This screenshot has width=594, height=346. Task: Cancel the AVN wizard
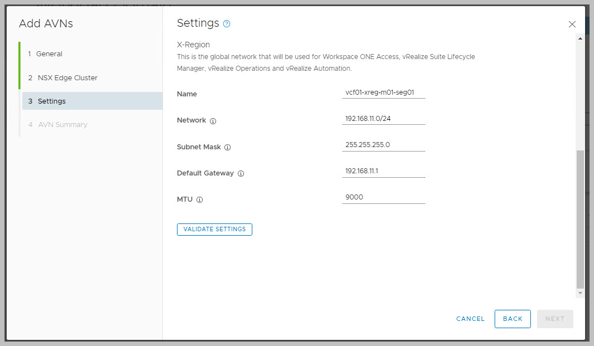pyautogui.click(x=470, y=319)
